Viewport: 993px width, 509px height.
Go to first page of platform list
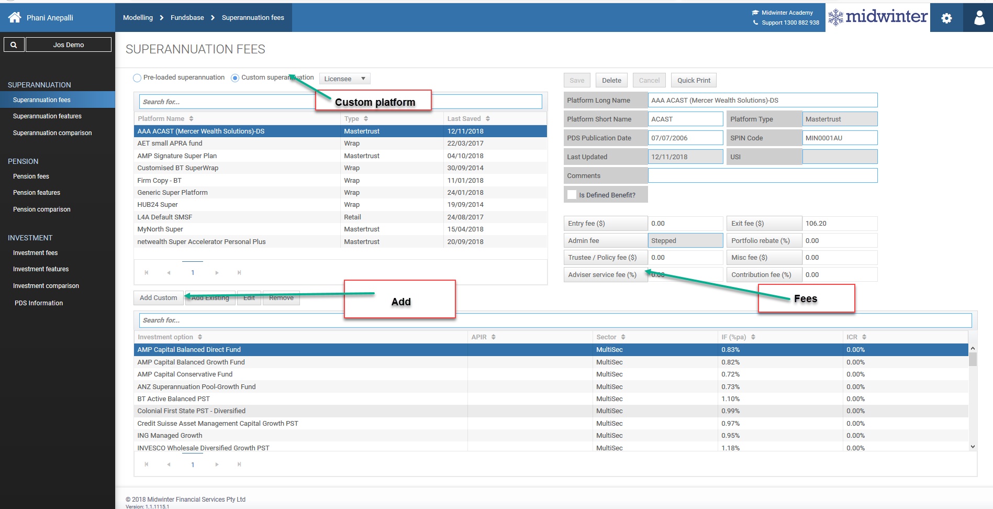coord(147,272)
